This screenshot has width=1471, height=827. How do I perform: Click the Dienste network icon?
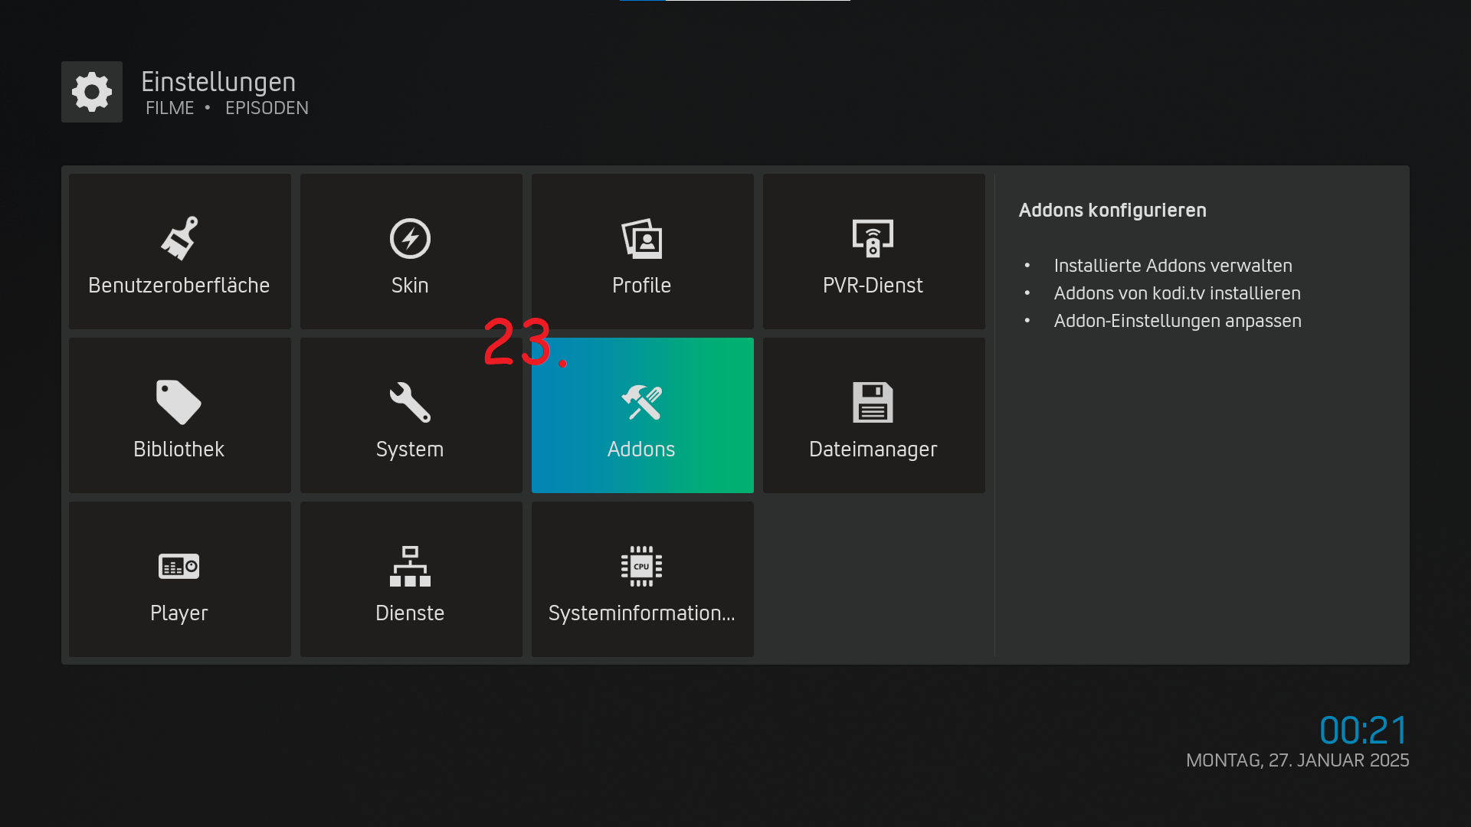410,566
